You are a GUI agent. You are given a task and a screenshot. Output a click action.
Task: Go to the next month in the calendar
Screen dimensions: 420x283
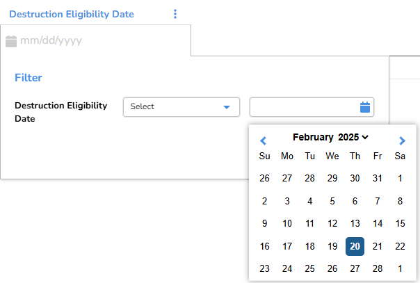(402, 140)
